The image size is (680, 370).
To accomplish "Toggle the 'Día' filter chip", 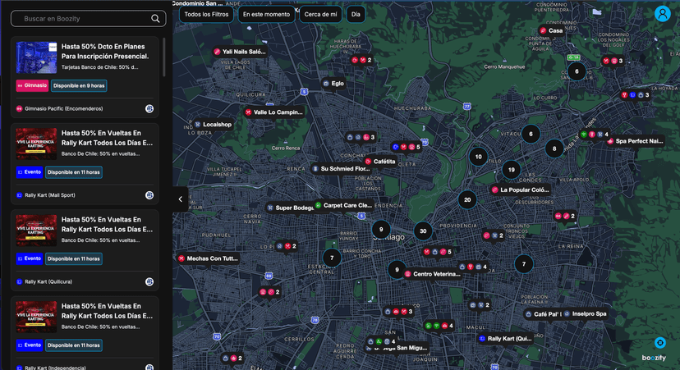I will click(x=355, y=14).
